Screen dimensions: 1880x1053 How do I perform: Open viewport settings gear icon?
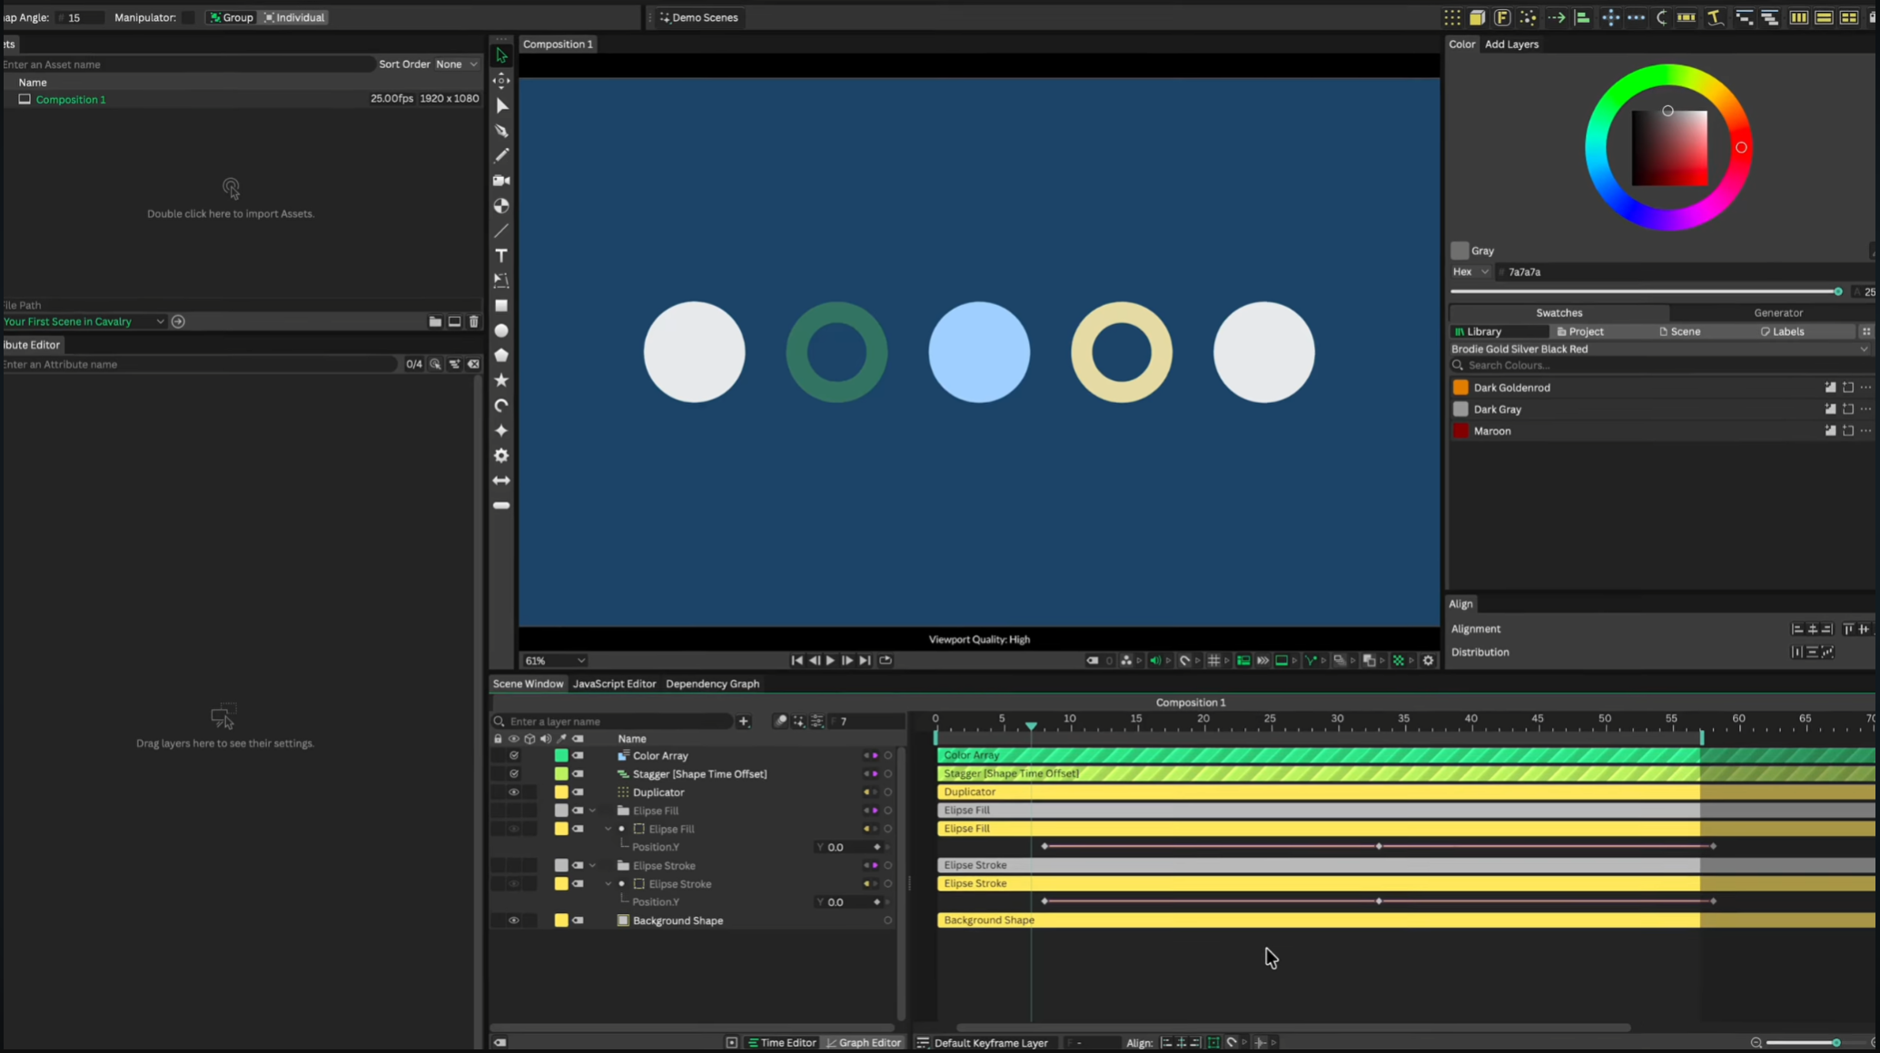coord(1428,661)
